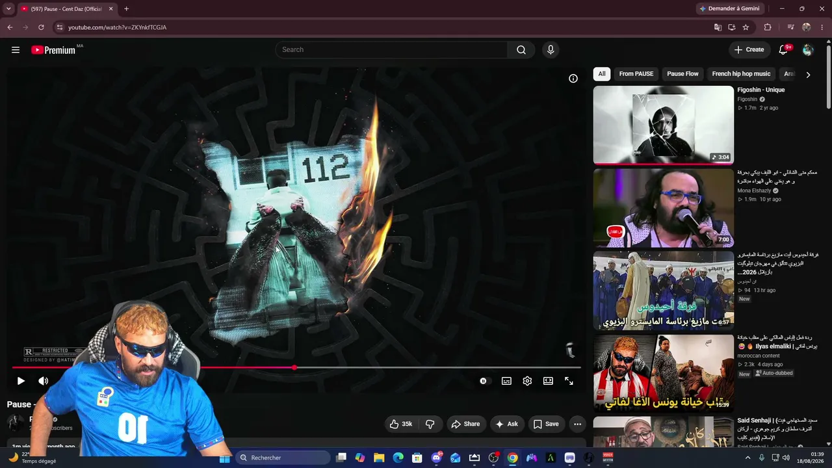Go back in browser history
The width and height of the screenshot is (832, 468).
[10, 27]
